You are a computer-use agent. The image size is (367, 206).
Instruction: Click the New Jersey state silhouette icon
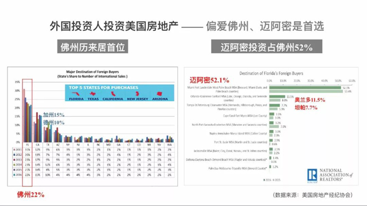[138, 94]
